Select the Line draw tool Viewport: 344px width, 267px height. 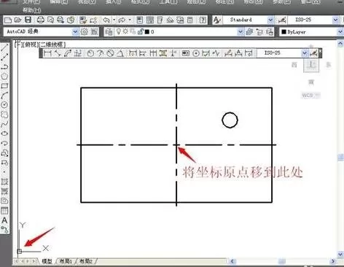[4, 47]
